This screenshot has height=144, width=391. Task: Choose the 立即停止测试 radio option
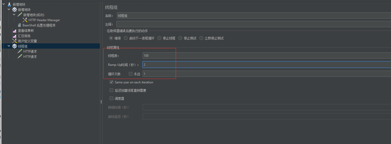[x=201, y=38]
